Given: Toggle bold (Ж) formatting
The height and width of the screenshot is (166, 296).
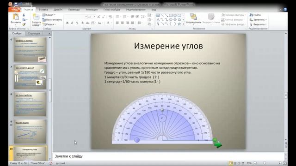Looking at the screenshot, I should (x=67, y=23).
